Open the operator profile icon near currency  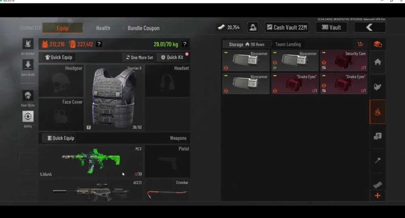pyautogui.click(x=253, y=27)
